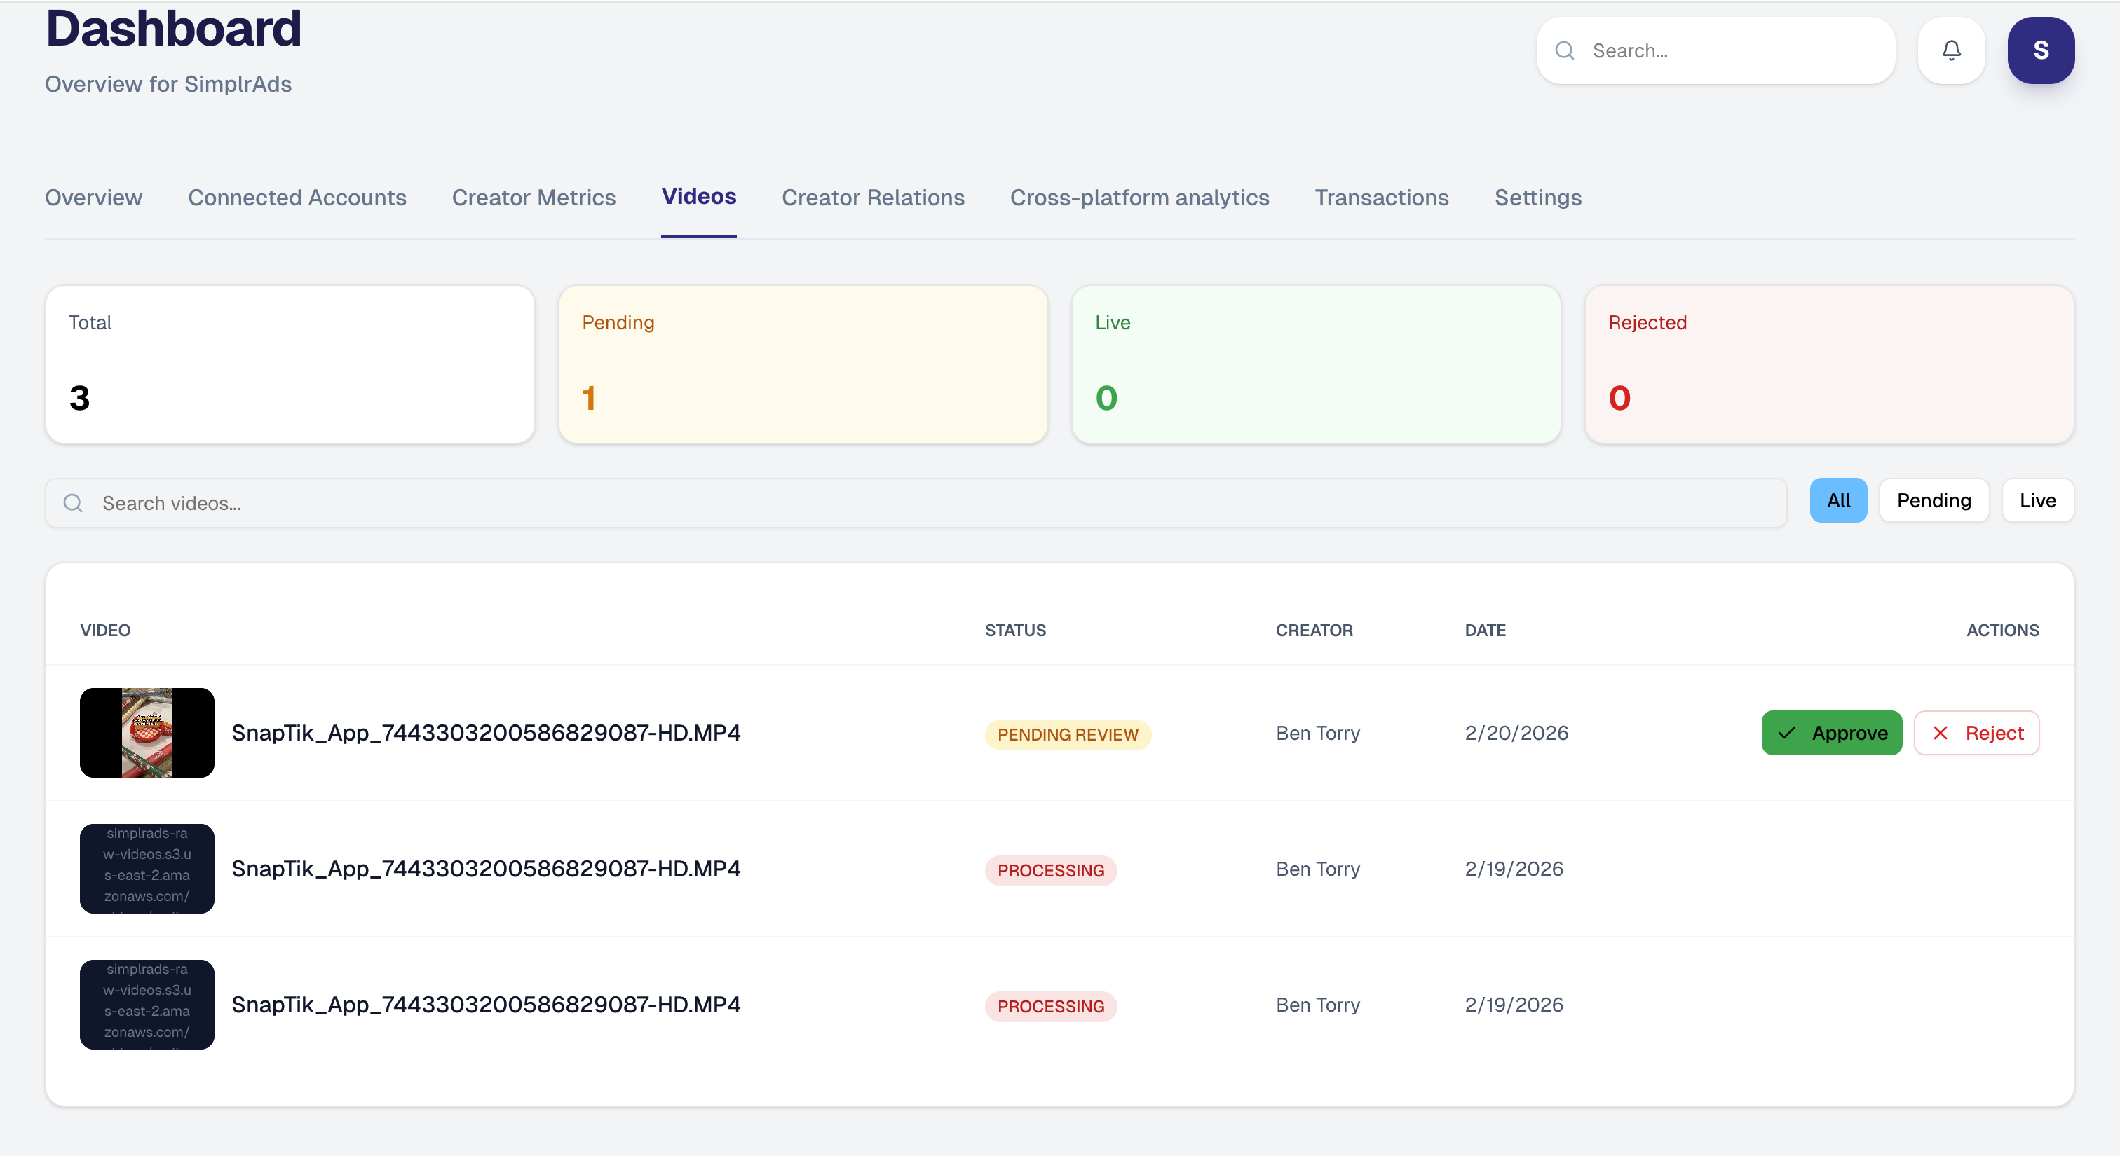The image size is (2120, 1156).
Task: Enable the Pending videos filter
Action: coord(1934,500)
